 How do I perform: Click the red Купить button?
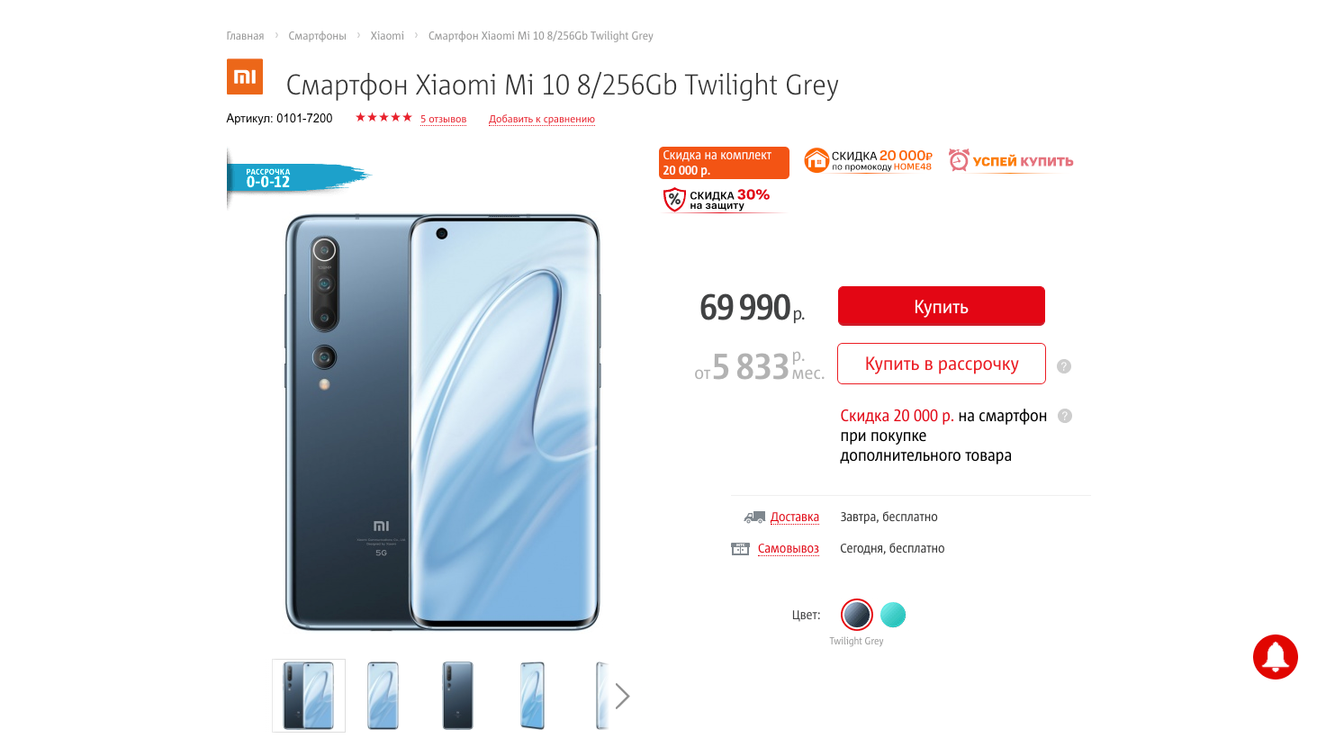(941, 306)
